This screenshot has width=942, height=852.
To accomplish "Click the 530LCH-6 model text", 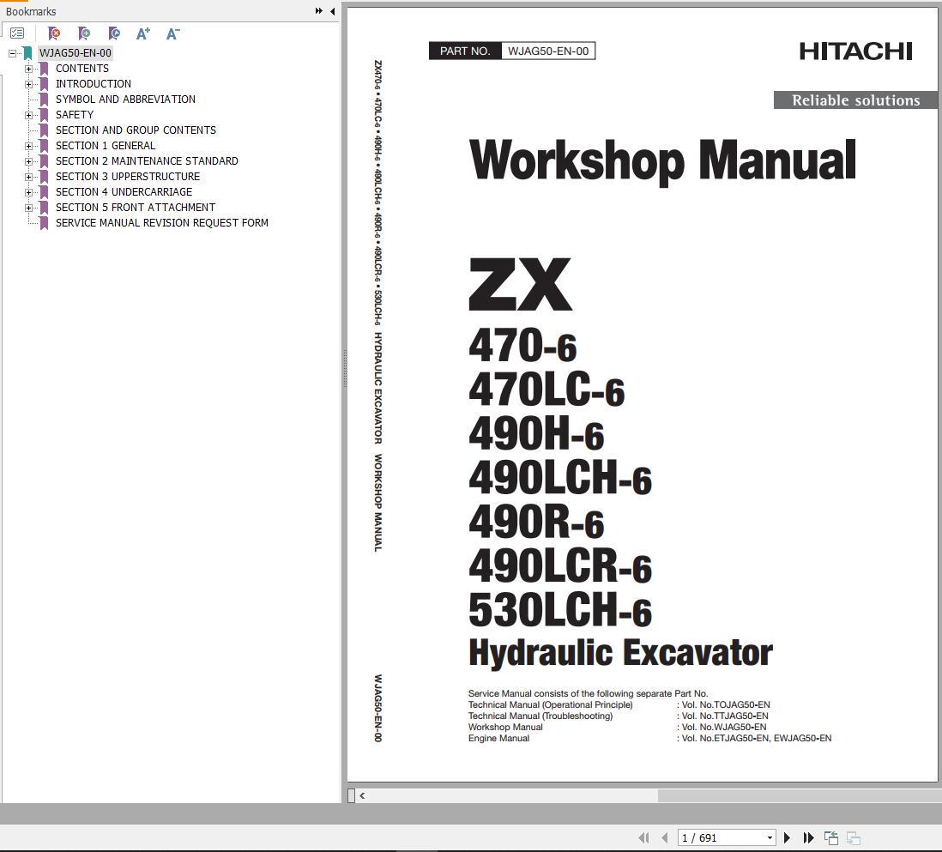I will [560, 610].
